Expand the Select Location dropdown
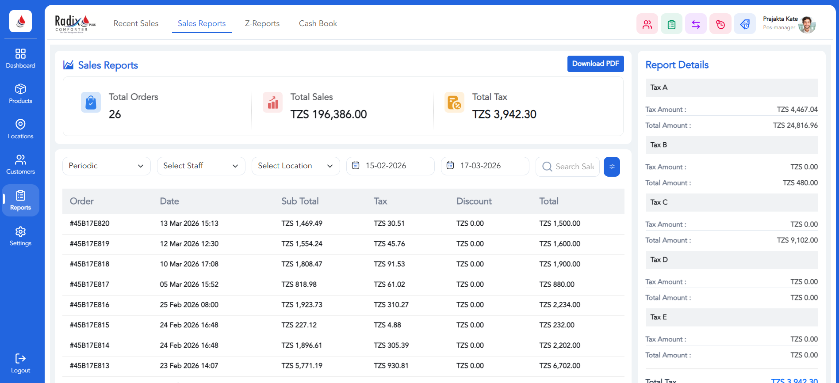This screenshot has height=383, width=839. tap(295, 166)
